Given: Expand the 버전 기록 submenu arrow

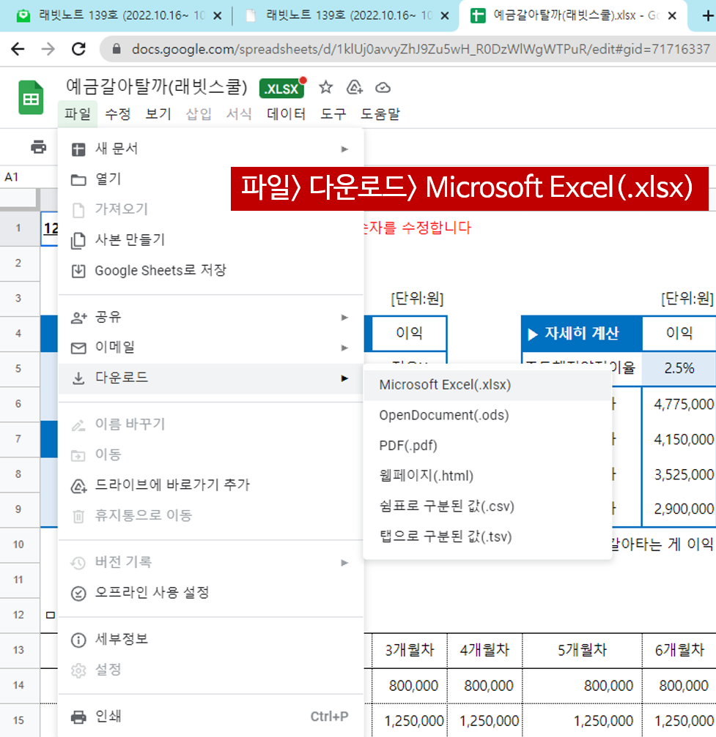Looking at the screenshot, I should click(x=344, y=563).
